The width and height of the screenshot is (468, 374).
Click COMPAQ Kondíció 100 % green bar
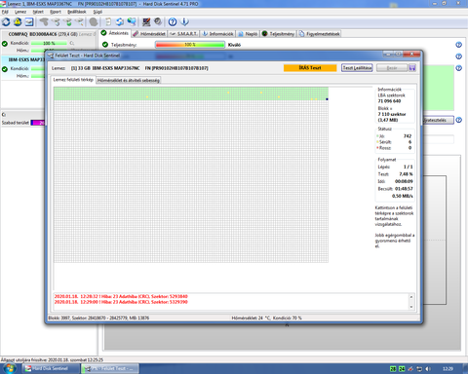[49, 43]
